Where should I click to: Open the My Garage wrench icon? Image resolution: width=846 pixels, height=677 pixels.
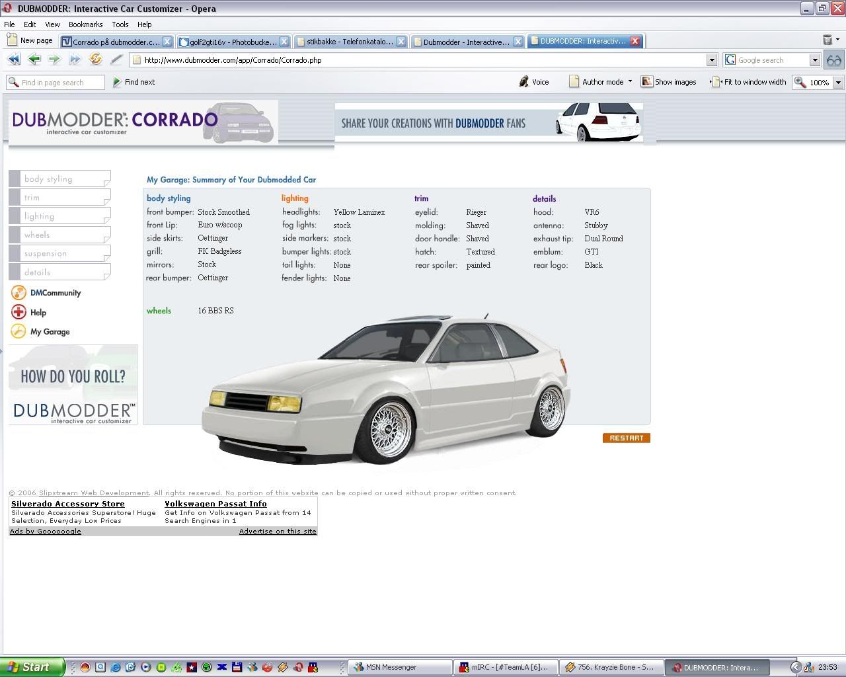(x=19, y=331)
